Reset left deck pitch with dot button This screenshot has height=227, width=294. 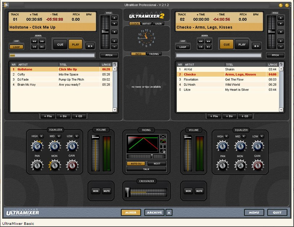point(114,32)
